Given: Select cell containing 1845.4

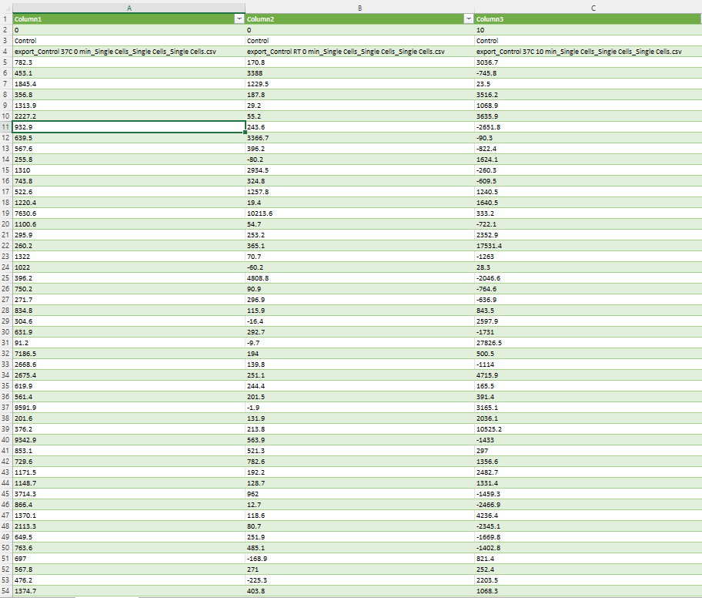Looking at the screenshot, I should point(129,84).
